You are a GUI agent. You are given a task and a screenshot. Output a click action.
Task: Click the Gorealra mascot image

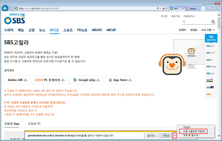pyautogui.click(x=172, y=64)
